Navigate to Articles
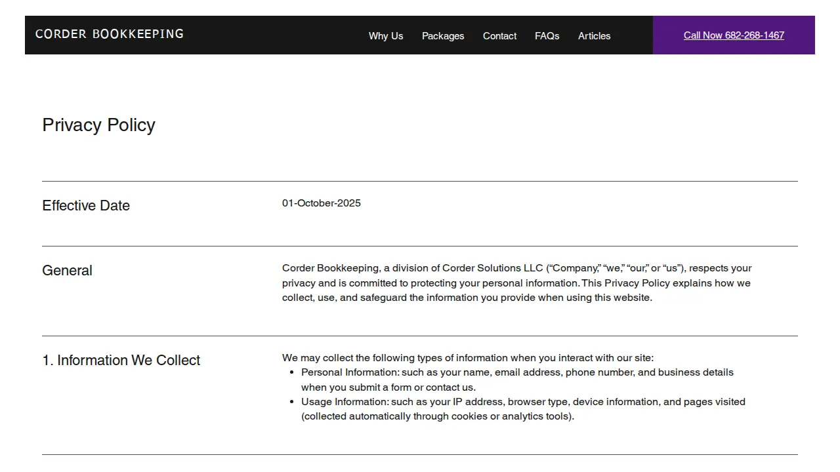 [595, 36]
